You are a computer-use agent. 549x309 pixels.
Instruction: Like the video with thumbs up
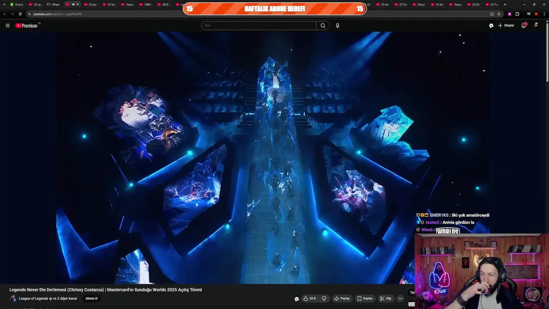tap(310, 299)
